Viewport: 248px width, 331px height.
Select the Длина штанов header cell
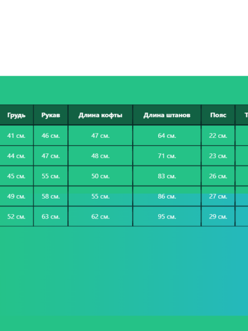coord(167,115)
